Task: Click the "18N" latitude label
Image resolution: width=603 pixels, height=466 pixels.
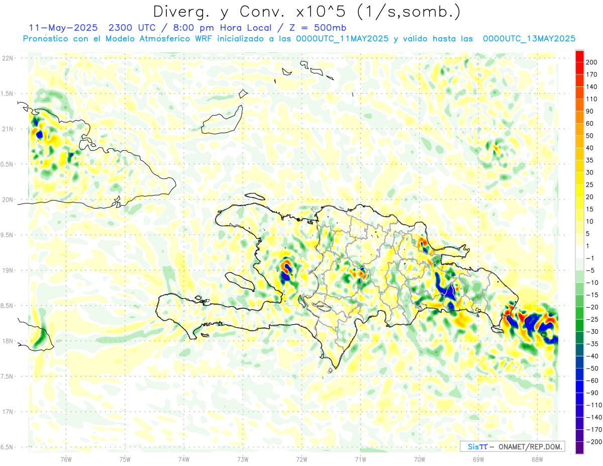Action: click(8, 341)
